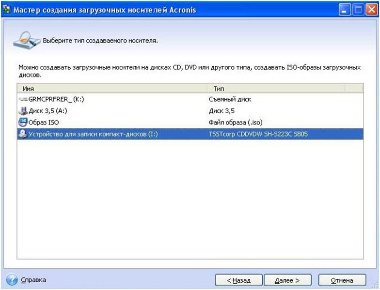Select the Диск 3,5 (A:) row
This screenshot has width=380, height=290.
pos(190,111)
